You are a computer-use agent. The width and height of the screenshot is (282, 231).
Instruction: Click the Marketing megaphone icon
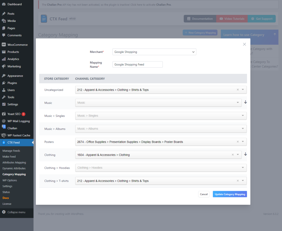(x=4, y=66)
